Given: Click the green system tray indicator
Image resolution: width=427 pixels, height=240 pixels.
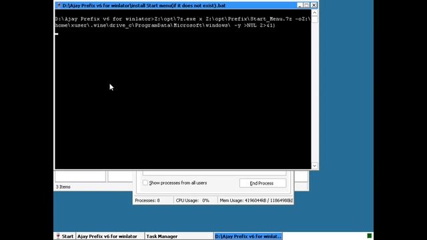Looking at the screenshot, I should pyautogui.click(x=369, y=235).
